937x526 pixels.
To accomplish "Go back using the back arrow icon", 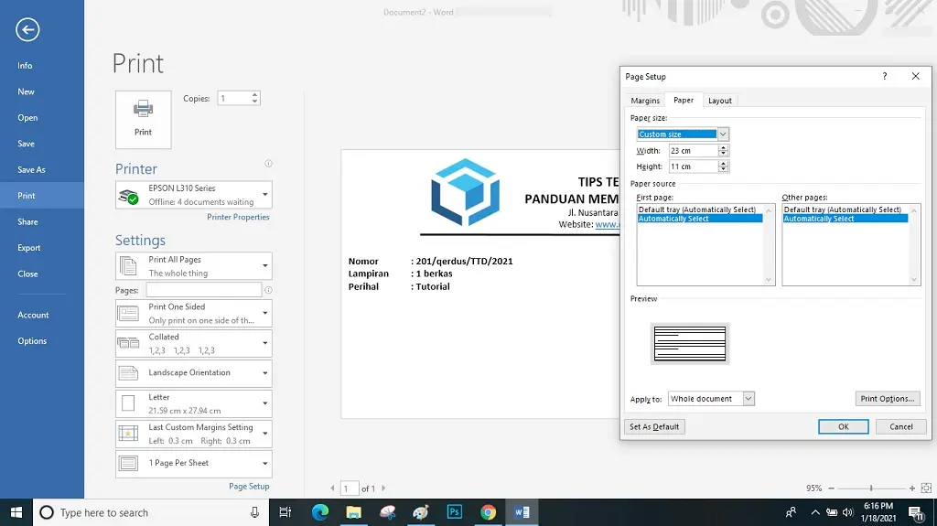I will point(27,30).
